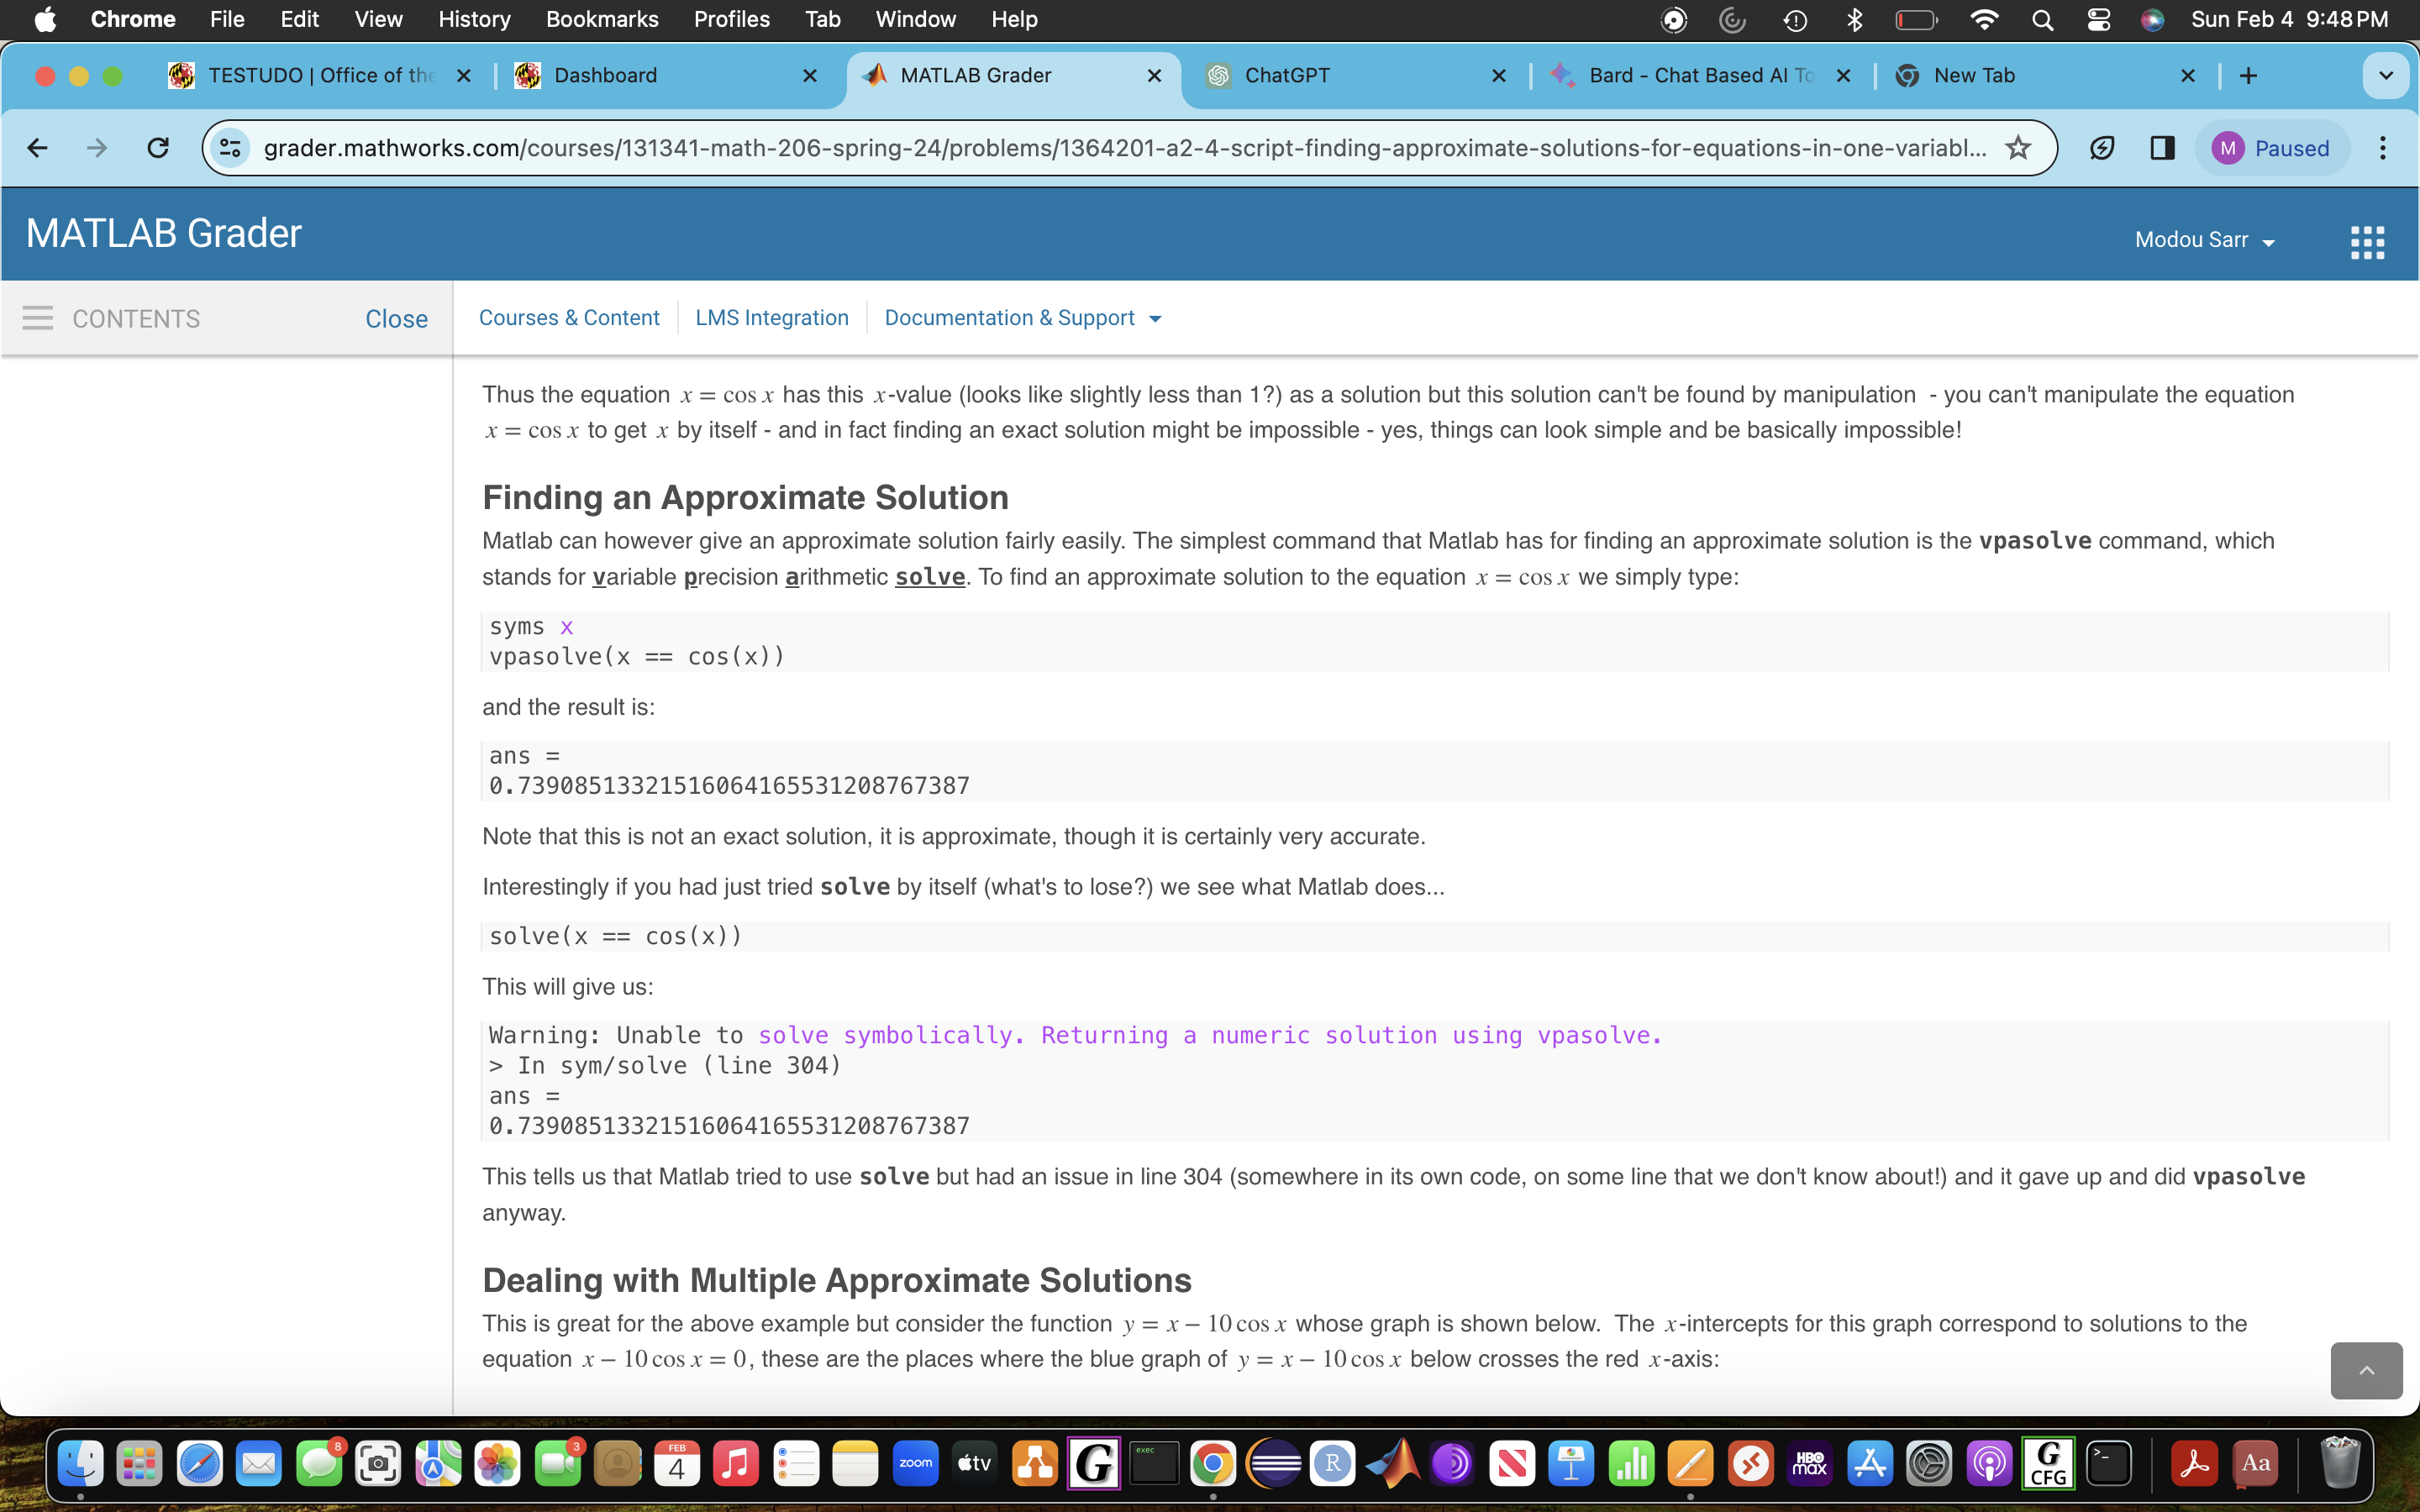View site information icon in address bar
This screenshot has height=1512, width=2420.
tap(231, 148)
